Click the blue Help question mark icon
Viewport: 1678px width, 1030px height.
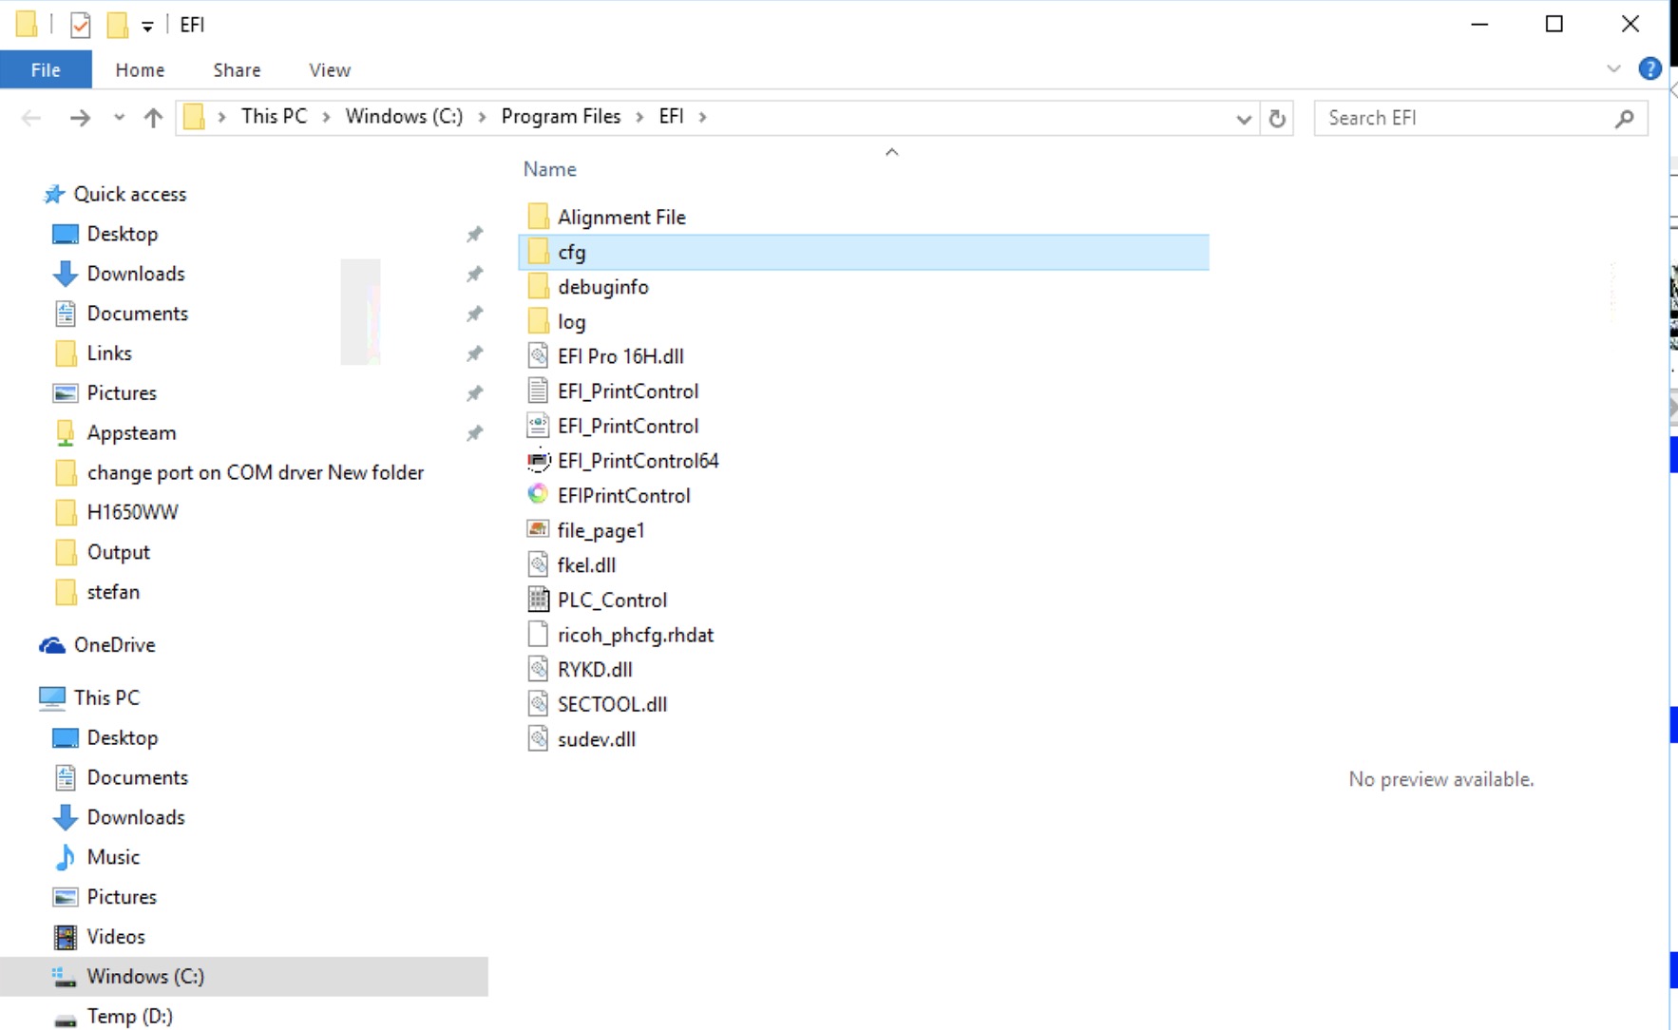(x=1650, y=67)
